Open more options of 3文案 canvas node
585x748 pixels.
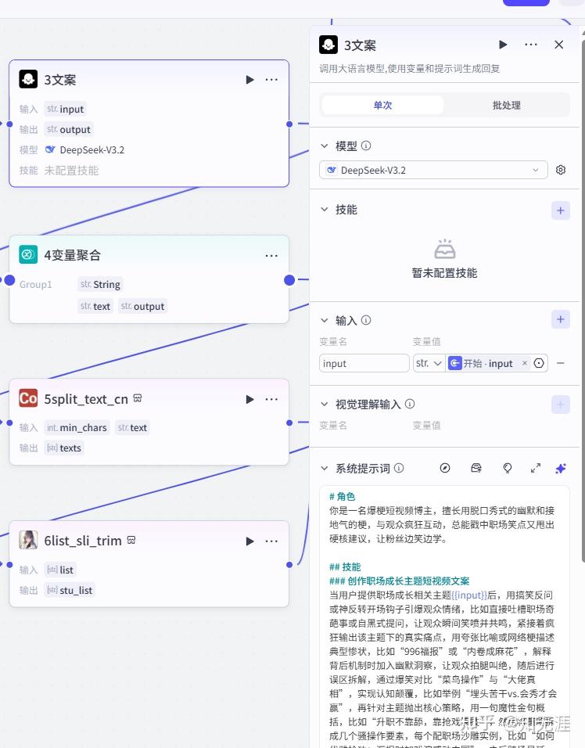click(271, 80)
